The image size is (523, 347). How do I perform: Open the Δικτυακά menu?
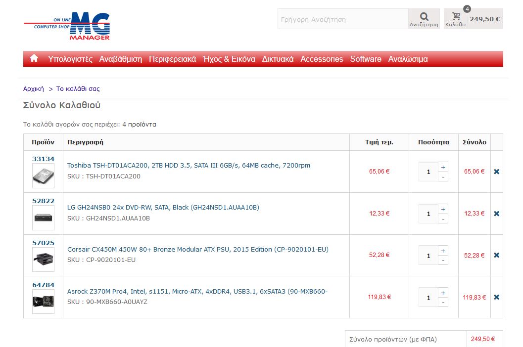click(x=278, y=59)
